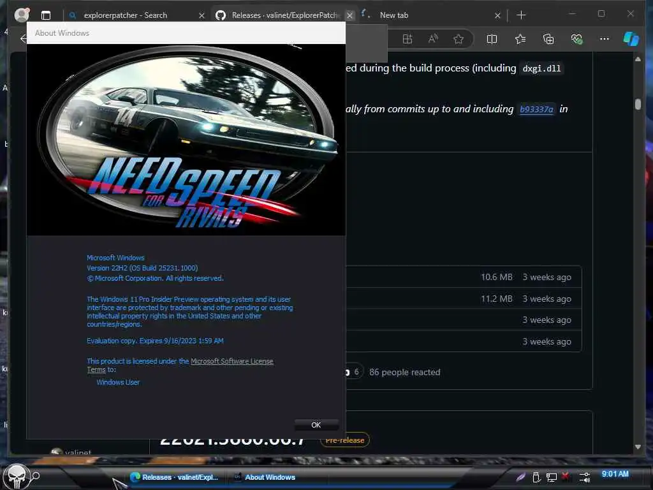
Task: Open taskbar search magnifier
Action: (36, 475)
